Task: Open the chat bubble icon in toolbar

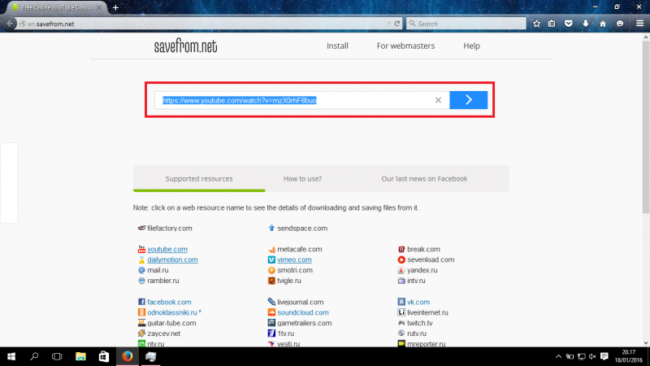Action: [x=620, y=24]
